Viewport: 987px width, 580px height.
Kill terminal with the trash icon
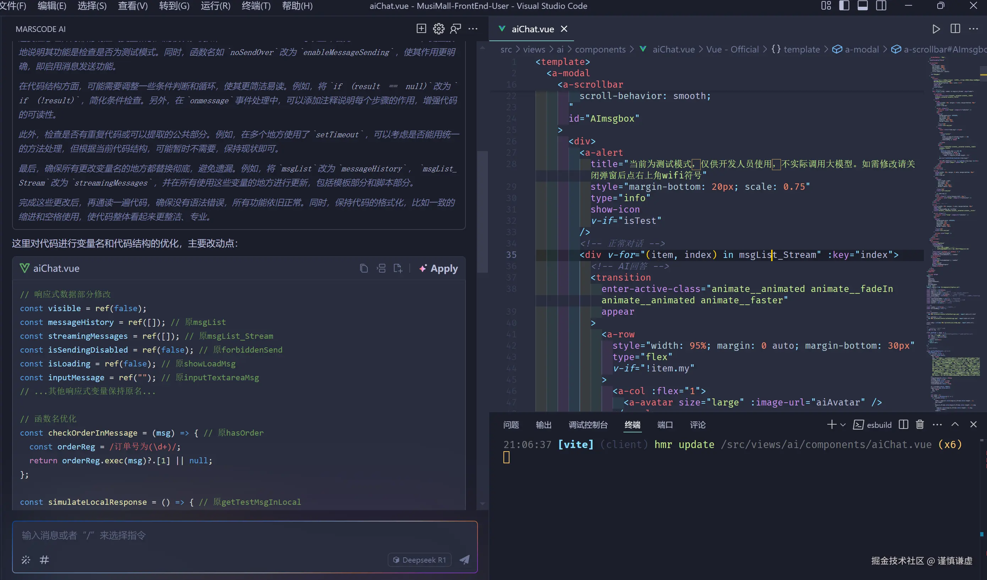(920, 425)
